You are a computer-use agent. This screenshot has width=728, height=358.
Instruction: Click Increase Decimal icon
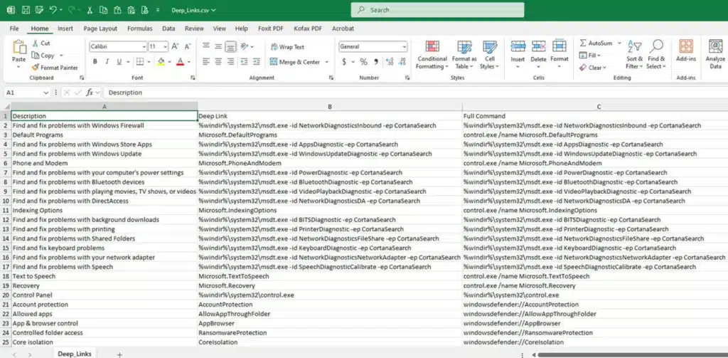point(390,62)
